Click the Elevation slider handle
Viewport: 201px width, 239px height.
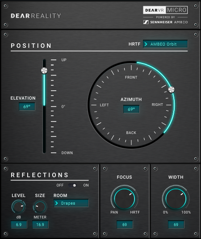coord(44,71)
